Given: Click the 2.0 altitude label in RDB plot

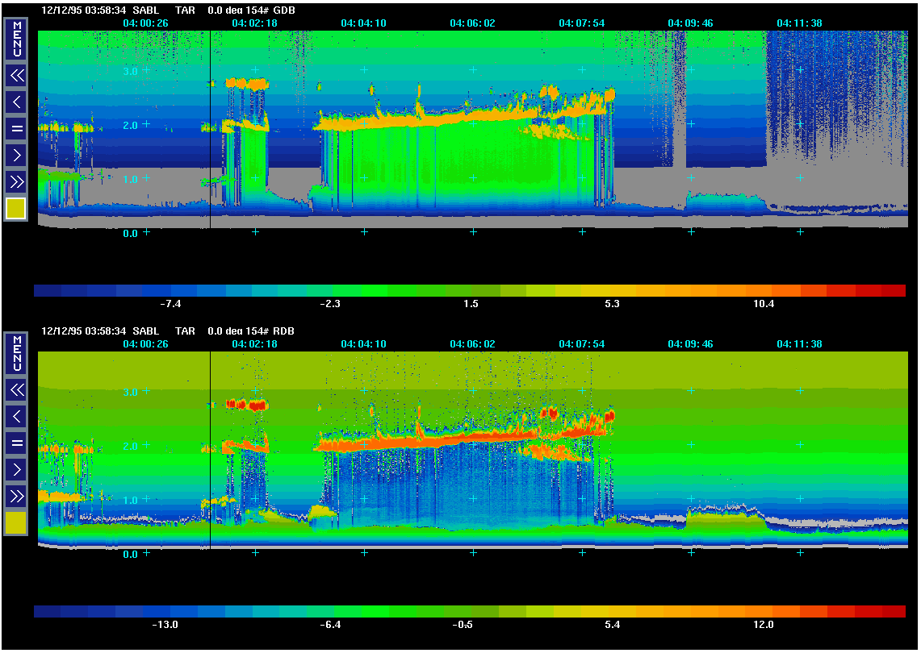Looking at the screenshot, I should coord(130,446).
